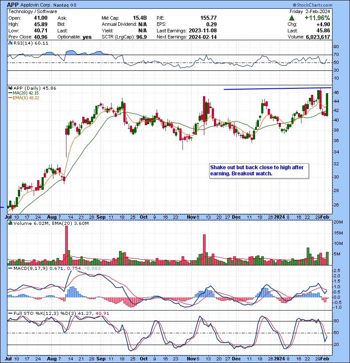Click the Next Earnings date 2024-02-14

[202, 37]
